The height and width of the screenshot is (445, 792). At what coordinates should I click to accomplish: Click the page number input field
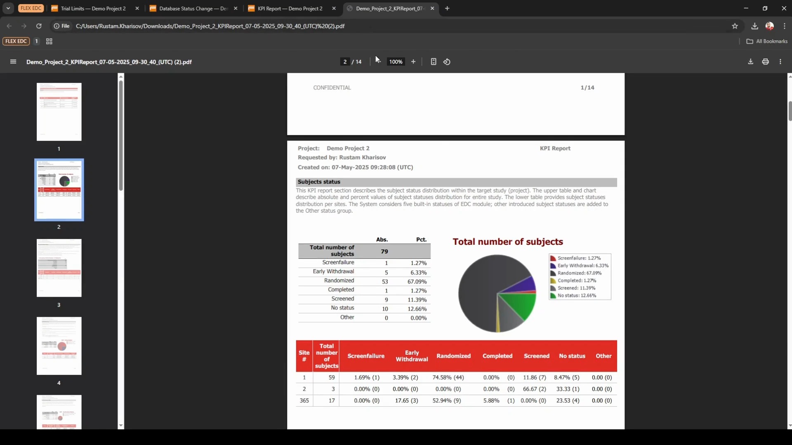[x=345, y=62]
